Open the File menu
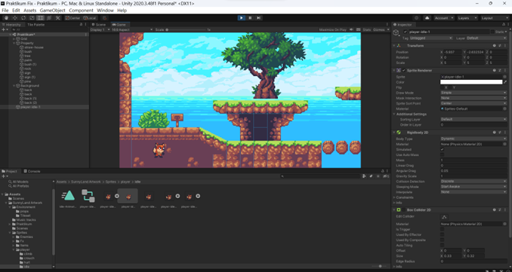The image size is (512, 272). point(5,11)
